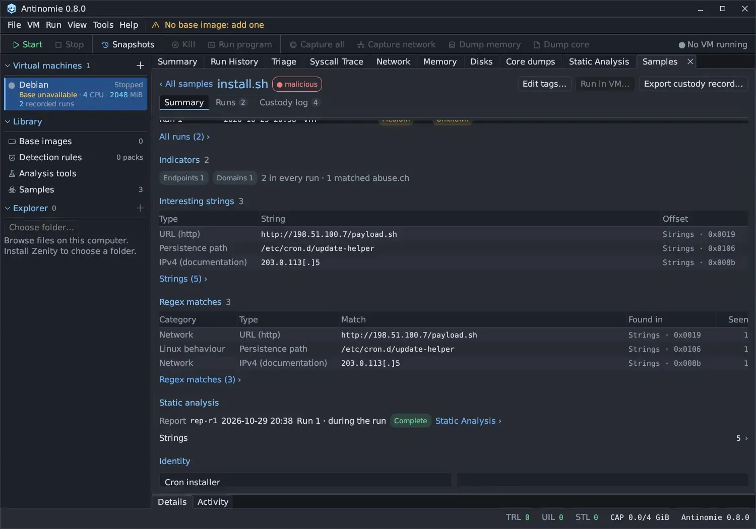Click the Edit tags button
Viewport: 756px width, 529px height.
pos(544,84)
